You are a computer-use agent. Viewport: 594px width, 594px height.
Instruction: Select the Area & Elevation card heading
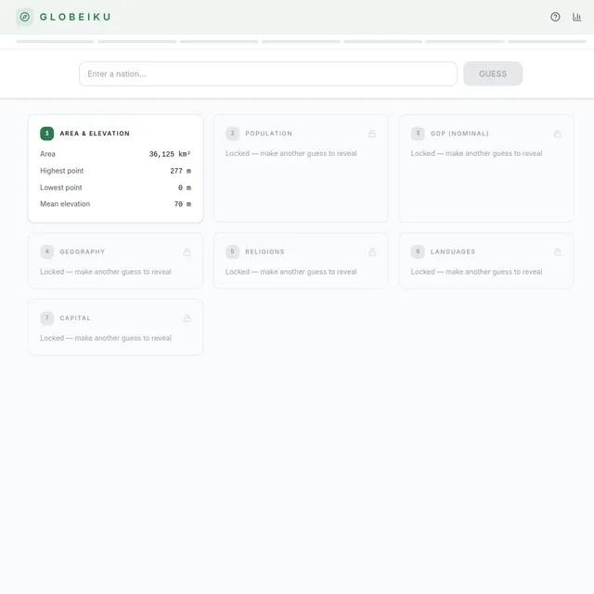tap(95, 134)
